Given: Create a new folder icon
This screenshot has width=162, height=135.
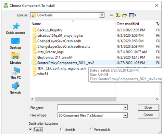Looking at the screenshot, I should pos(125,15).
